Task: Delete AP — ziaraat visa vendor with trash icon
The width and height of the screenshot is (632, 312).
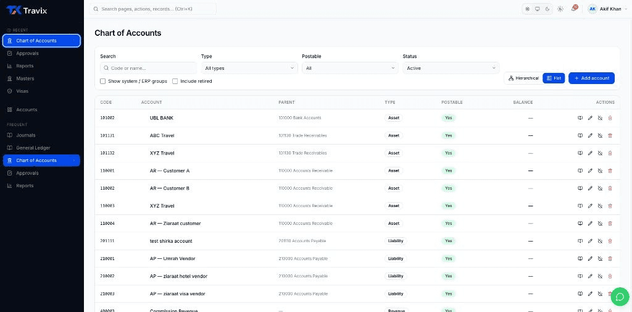Action: (610, 294)
